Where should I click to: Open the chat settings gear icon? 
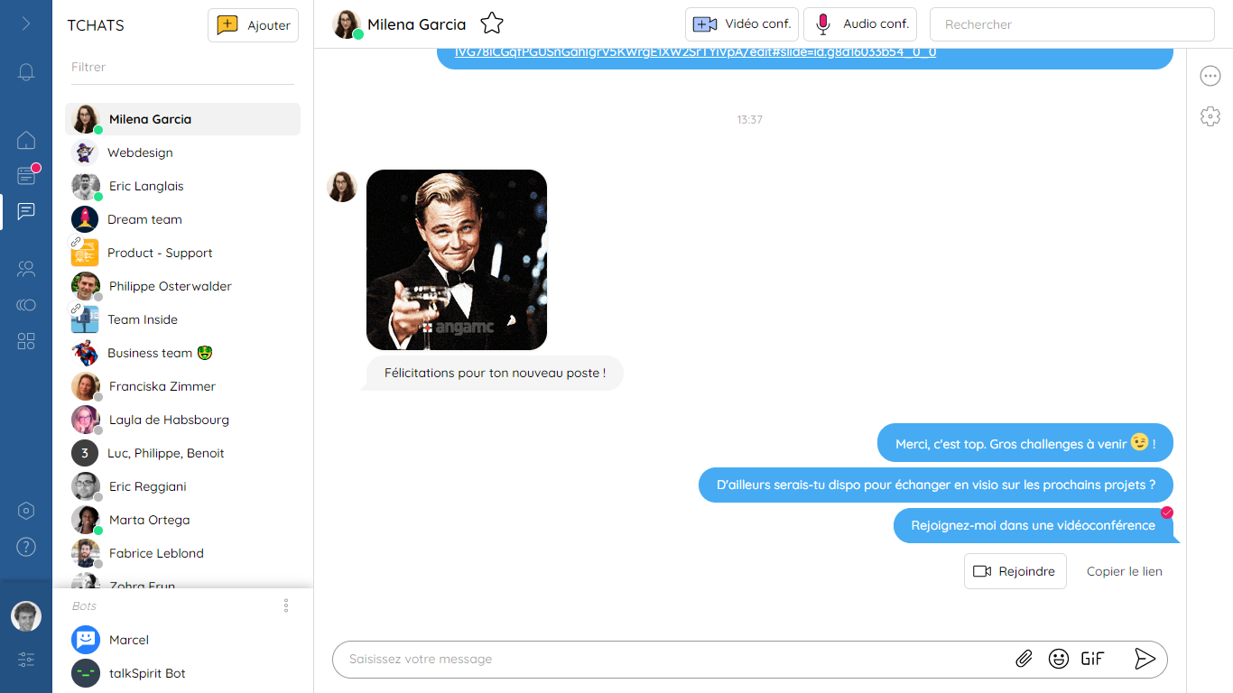(1210, 116)
